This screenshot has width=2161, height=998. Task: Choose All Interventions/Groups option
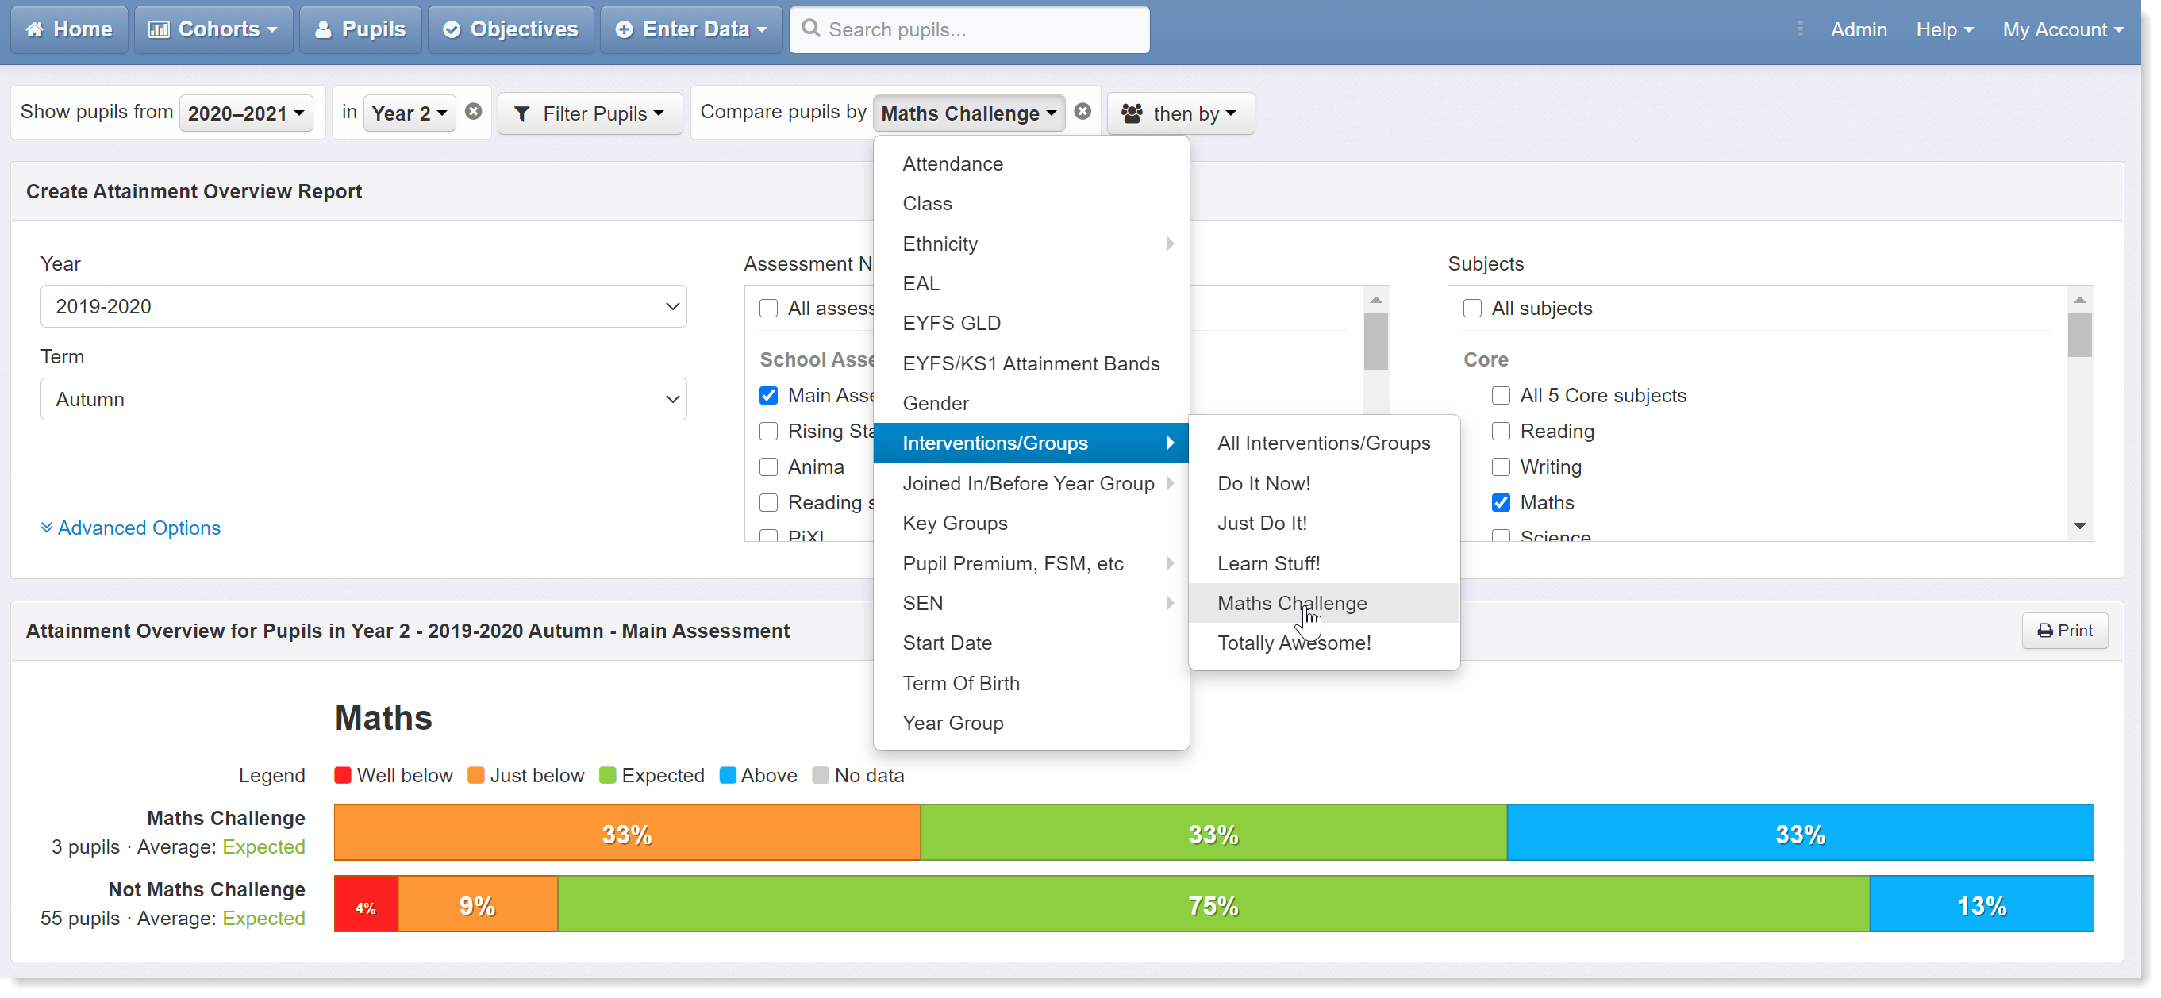1324,443
